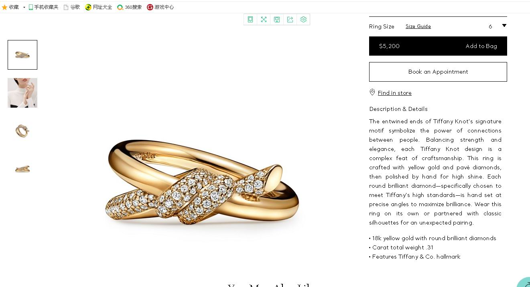Select the model wearing ring thumbnail
Image resolution: width=530 pixels, height=287 pixels.
coord(22,93)
